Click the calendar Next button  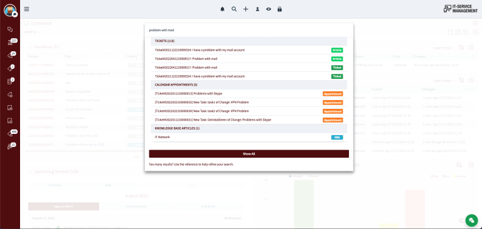click(x=108, y=185)
